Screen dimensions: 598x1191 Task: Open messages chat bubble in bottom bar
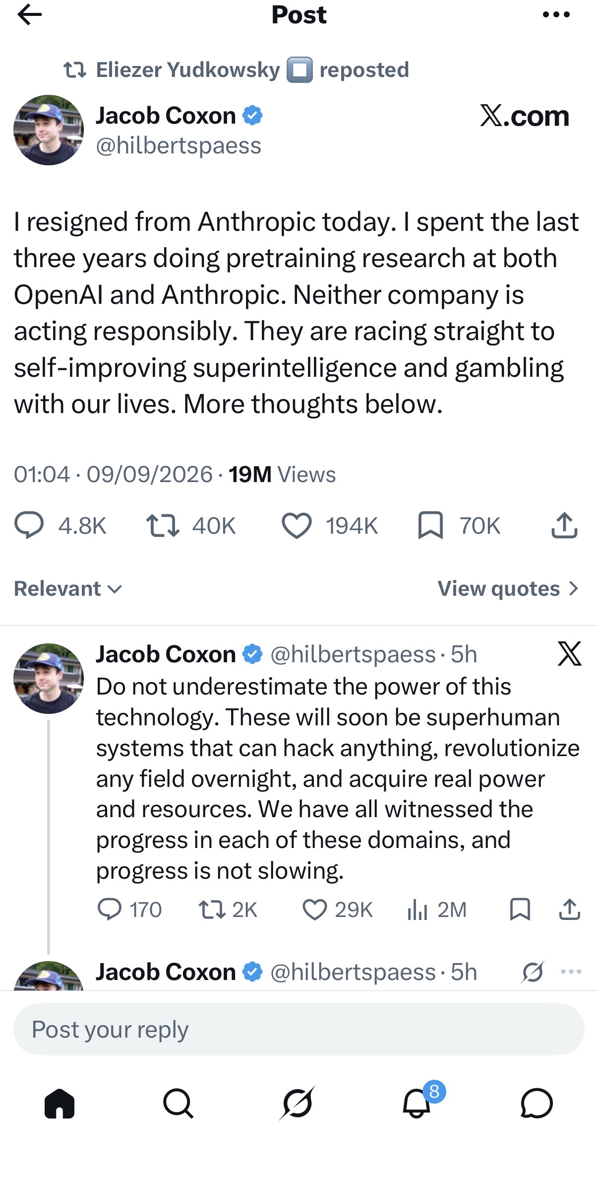[537, 1103]
